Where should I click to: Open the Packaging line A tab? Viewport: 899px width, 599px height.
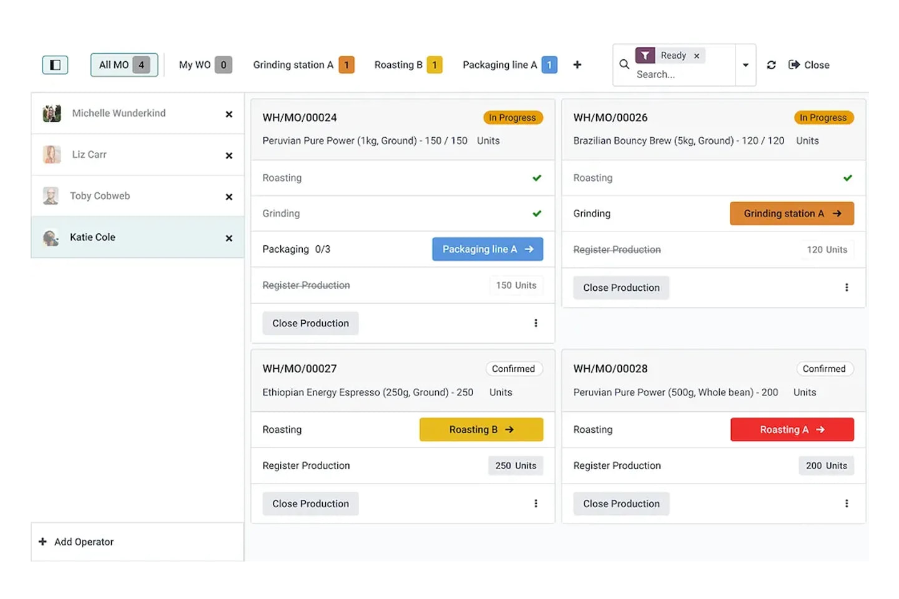(509, 65)
